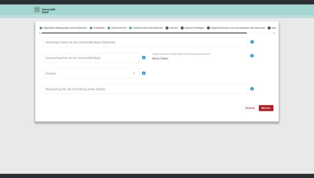Image resolution: width=314 pixels, height=178 pixels.
Task: Click info icon for Organisatorische Einheit
Action: pos(252,56)
